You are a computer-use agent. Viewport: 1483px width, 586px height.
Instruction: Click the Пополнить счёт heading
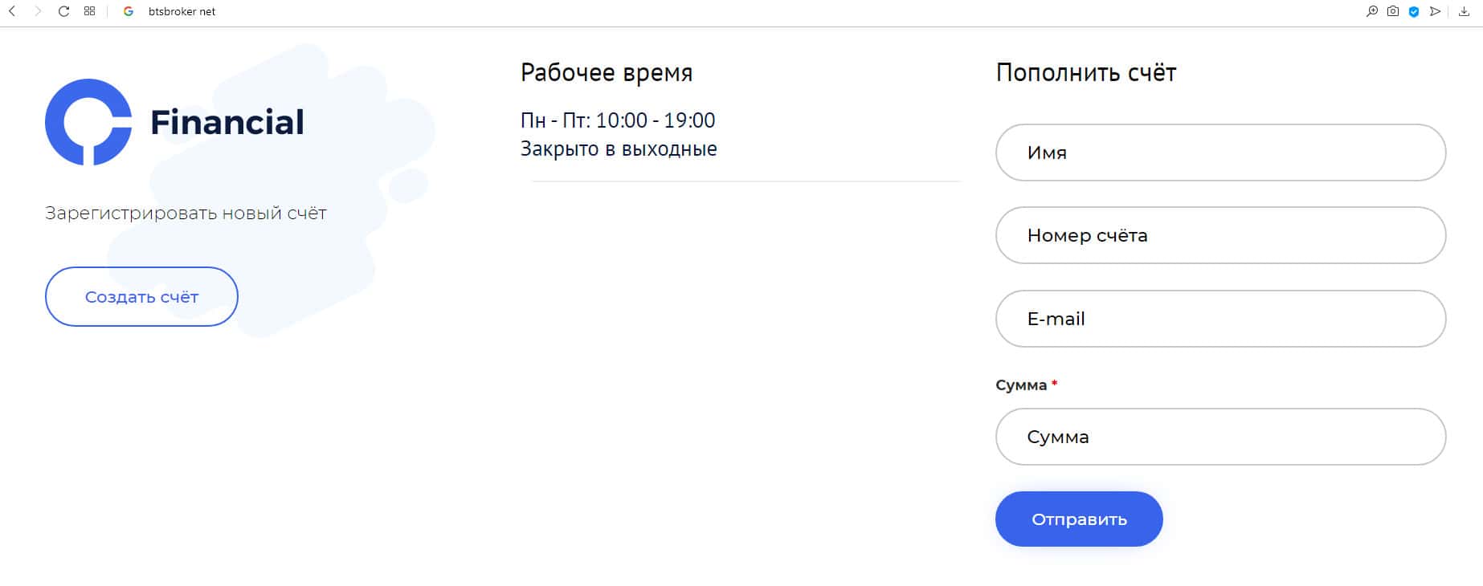click(1086, 73)
